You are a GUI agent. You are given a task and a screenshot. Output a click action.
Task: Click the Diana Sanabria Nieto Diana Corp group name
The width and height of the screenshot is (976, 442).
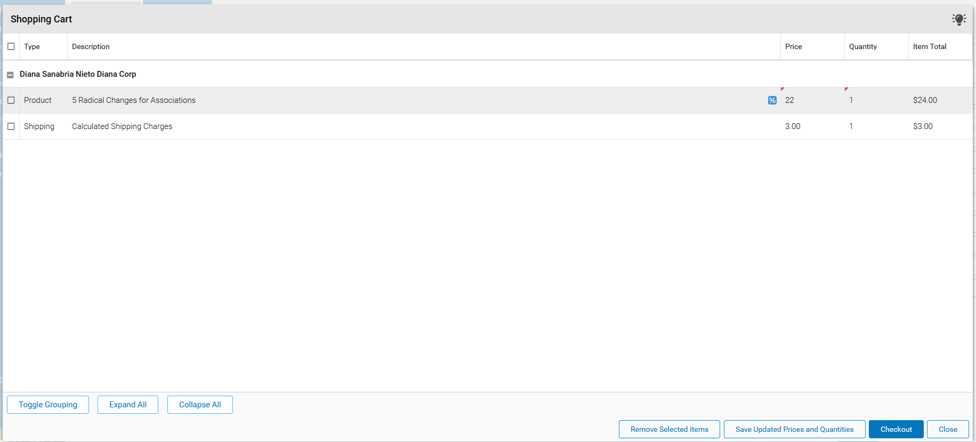coord(78,74)
